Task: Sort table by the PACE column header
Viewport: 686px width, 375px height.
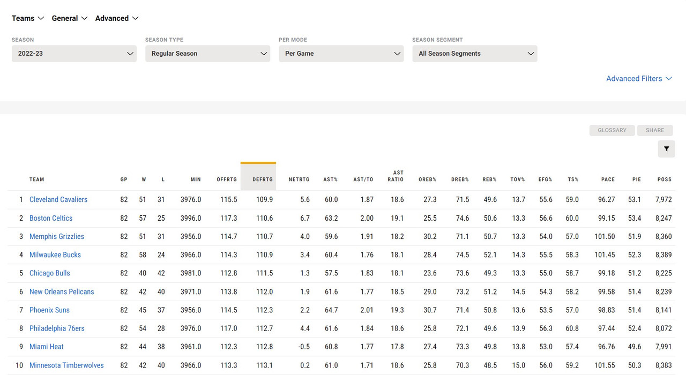Action: (x=608, y=179)
